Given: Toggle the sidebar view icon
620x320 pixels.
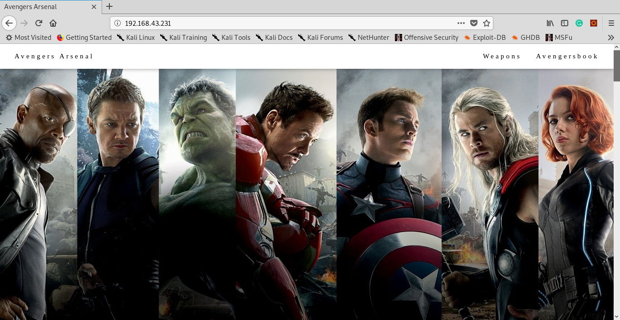Looking at the screenshot, I should click(x=565, y=23).
